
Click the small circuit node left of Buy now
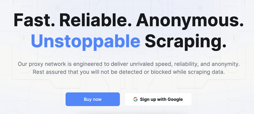pyautogui.click(x=29, y=101)
